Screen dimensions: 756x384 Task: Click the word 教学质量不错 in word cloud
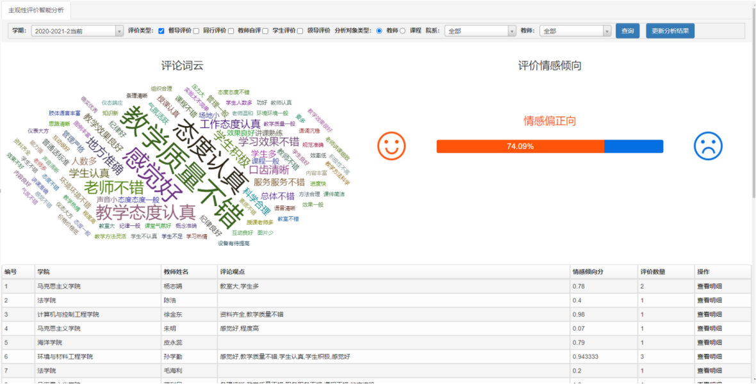(183, 168)
